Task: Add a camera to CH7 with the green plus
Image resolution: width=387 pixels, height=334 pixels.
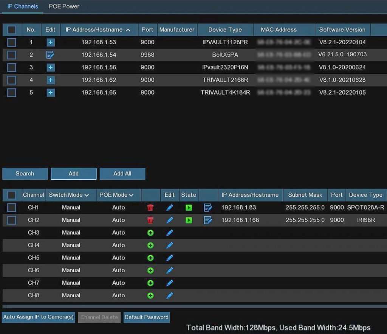Action: pos(150,283)
